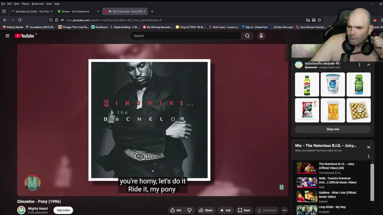Open the Bookmarks menu
This screenshot has height=215, width=383.
click(38, 4)
